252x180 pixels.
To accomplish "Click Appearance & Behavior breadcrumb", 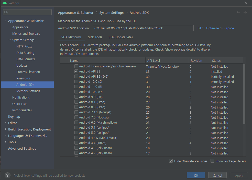I will (76, 13).
